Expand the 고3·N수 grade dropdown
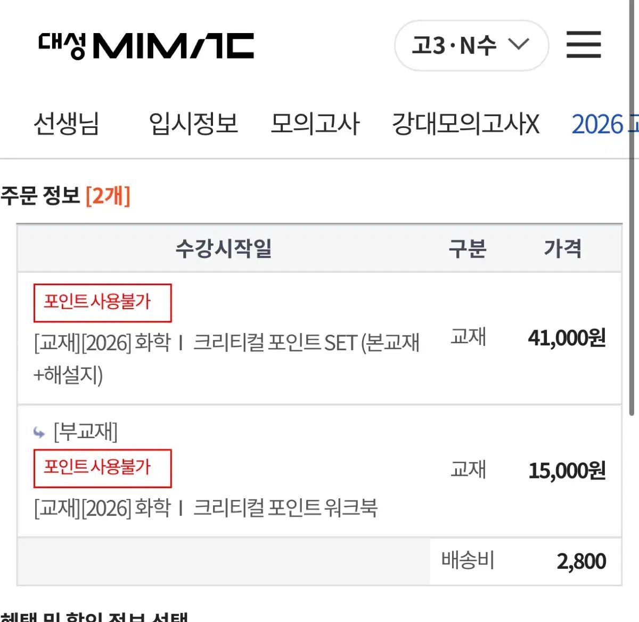The width and height of the screenshot is (639, 622). [x=471, y=45]
